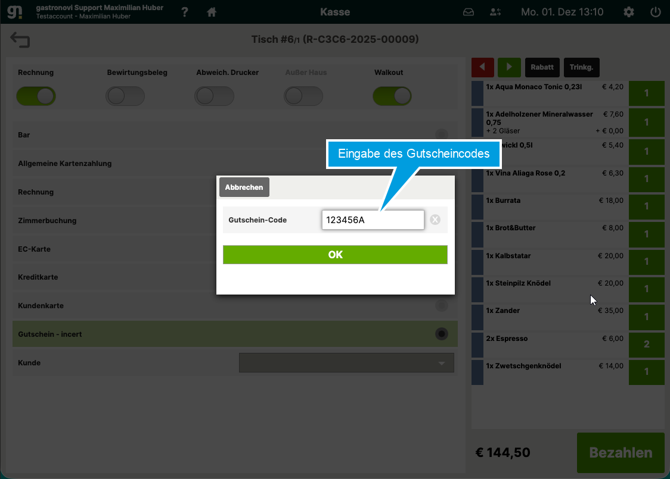670x479 pixels.
Task: Select the Kundenkarte radio button
Action: 441,305
